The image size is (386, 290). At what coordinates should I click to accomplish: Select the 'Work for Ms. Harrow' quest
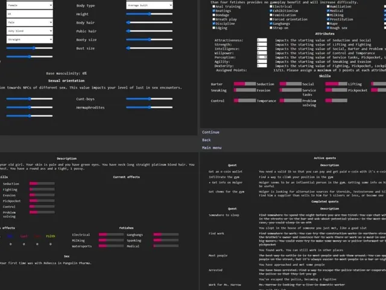click(x=225, y=285)
